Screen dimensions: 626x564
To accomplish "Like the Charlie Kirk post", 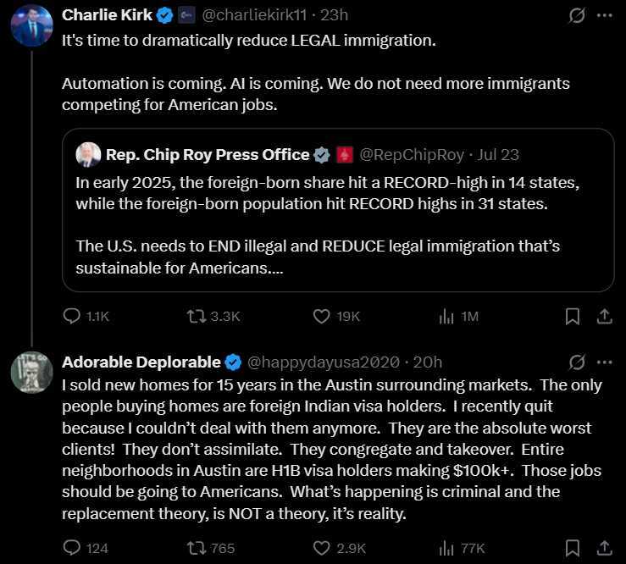I will click(336, 317).
